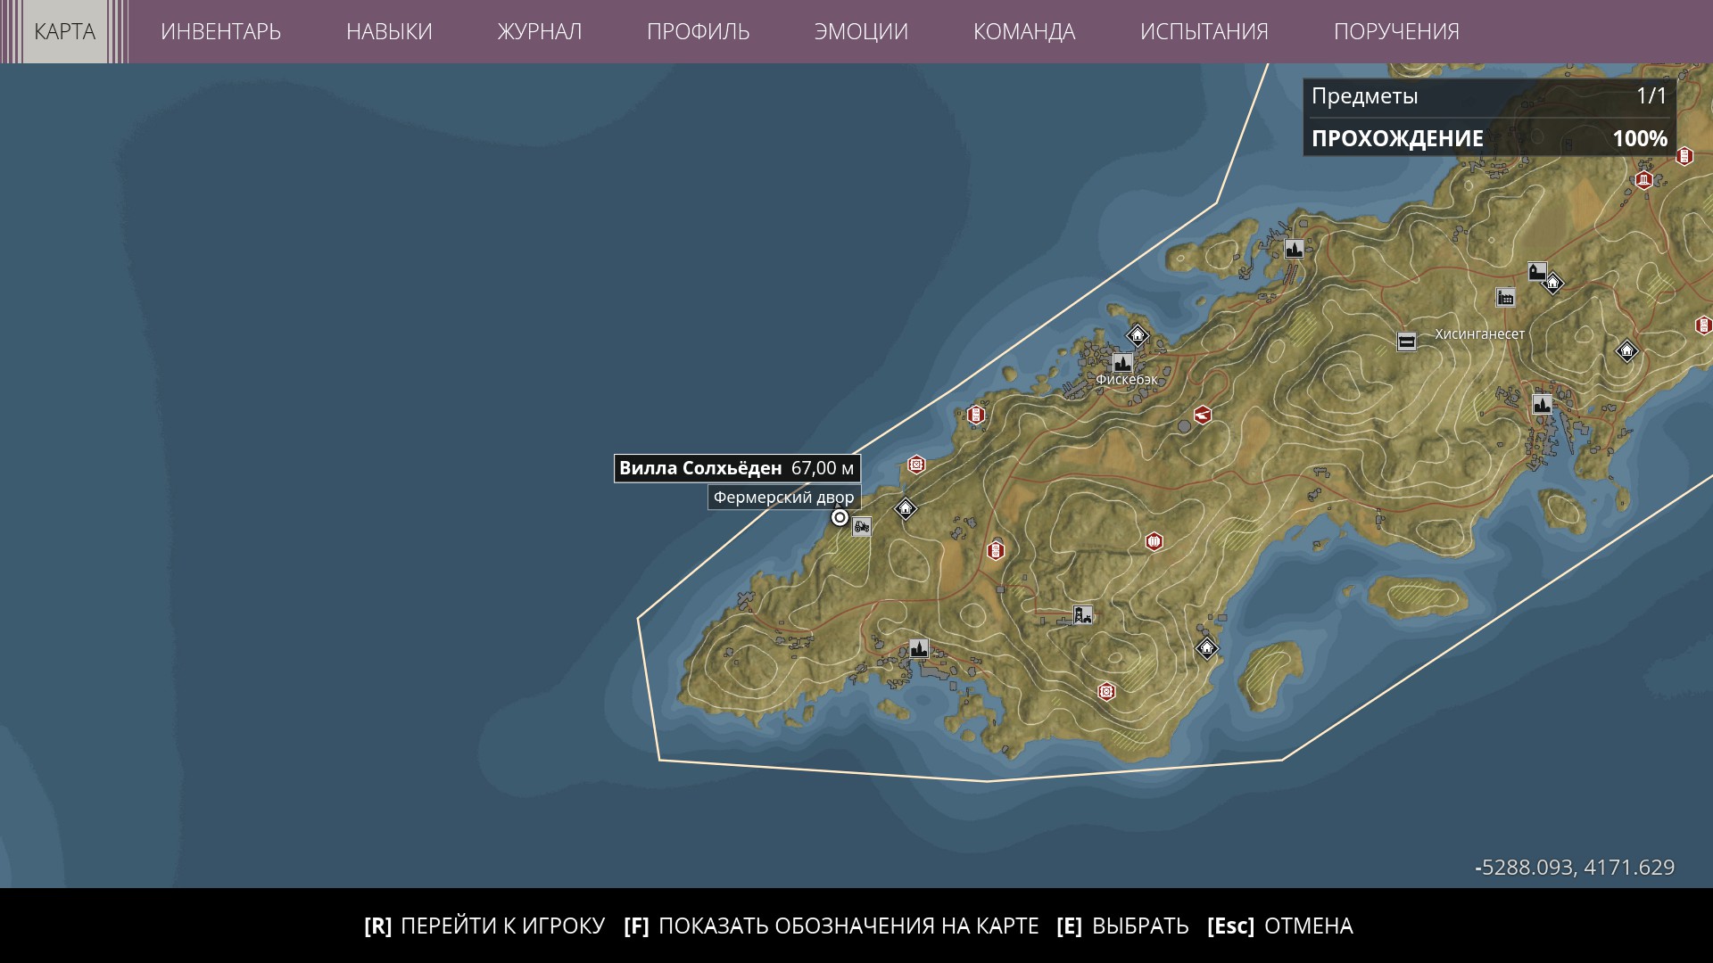Click the Хисинганесет place name on the map
1713x963 pixels.
[1480, 334]
